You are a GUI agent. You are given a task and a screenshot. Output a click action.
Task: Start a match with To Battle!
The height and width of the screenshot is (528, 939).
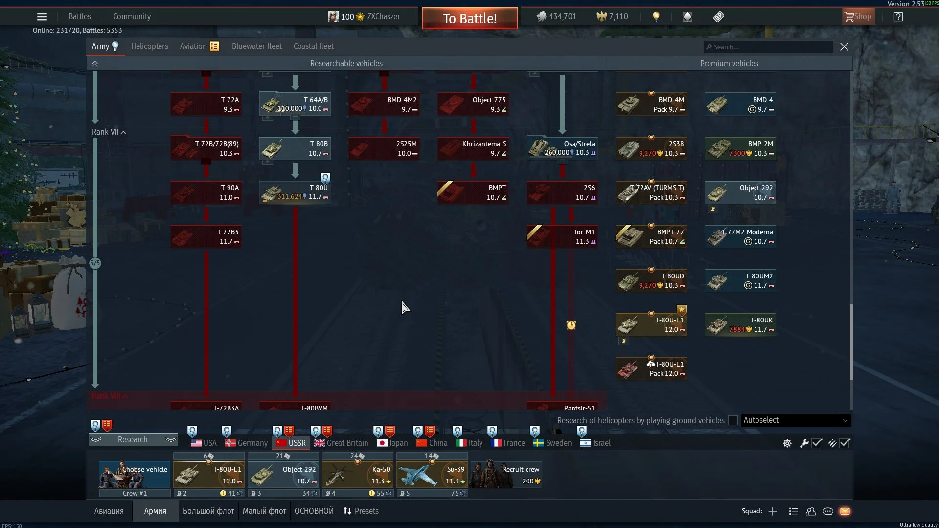pyautogui.click(x=470, y=19)
